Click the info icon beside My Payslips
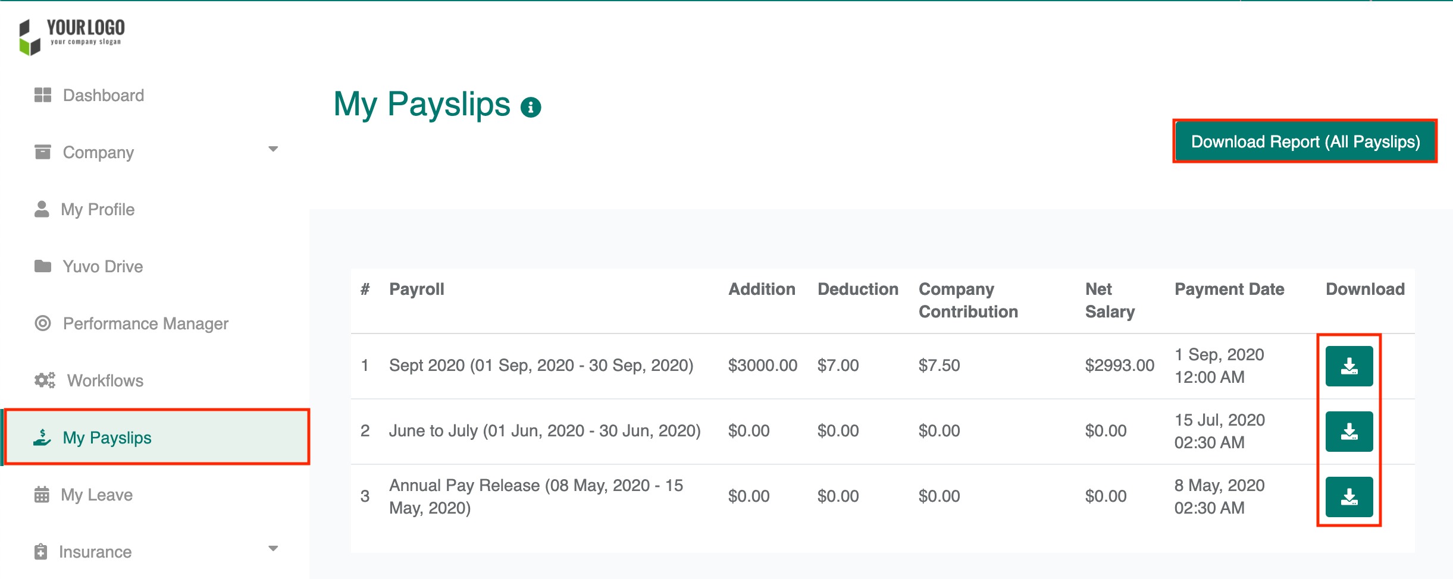 530,108
